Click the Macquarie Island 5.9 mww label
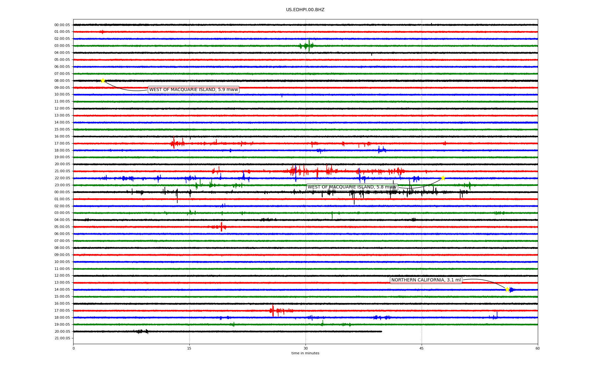 [x=193, y=90]
